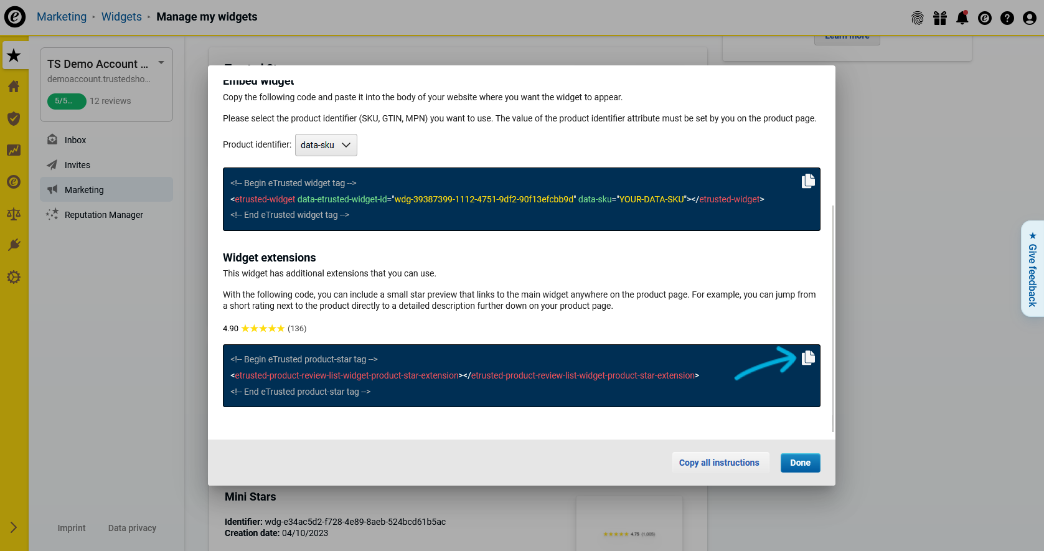Click the paper plane Invites icon
Screen dimensions: 1044x551
tap(52, 165)
